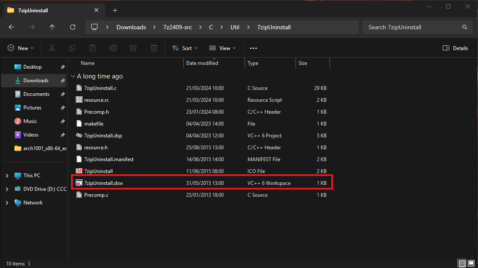Navigate up one folder level

pyautogui.click(x=52, y=27)
